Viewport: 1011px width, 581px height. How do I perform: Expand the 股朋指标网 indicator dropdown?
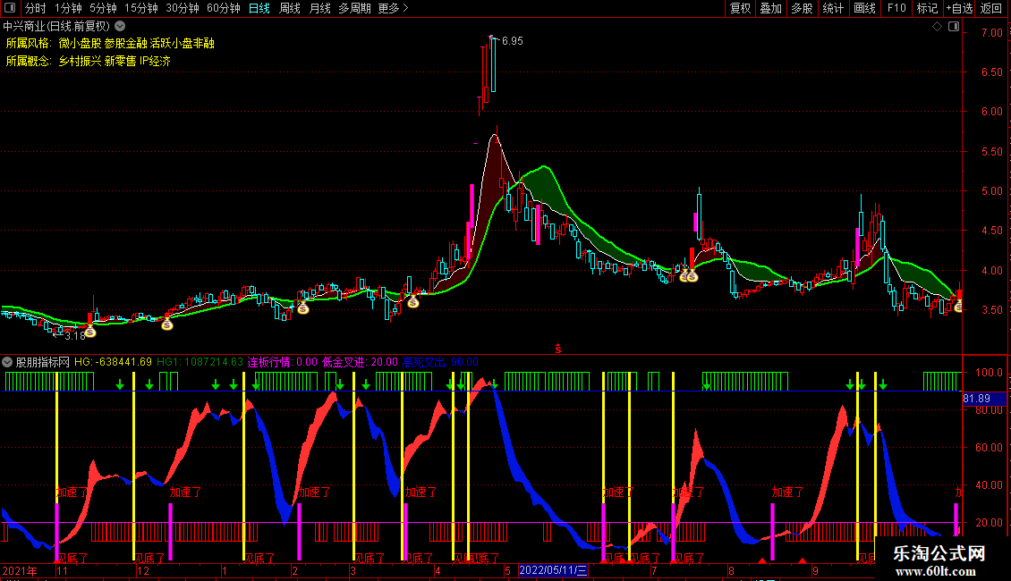pos(8,362)
